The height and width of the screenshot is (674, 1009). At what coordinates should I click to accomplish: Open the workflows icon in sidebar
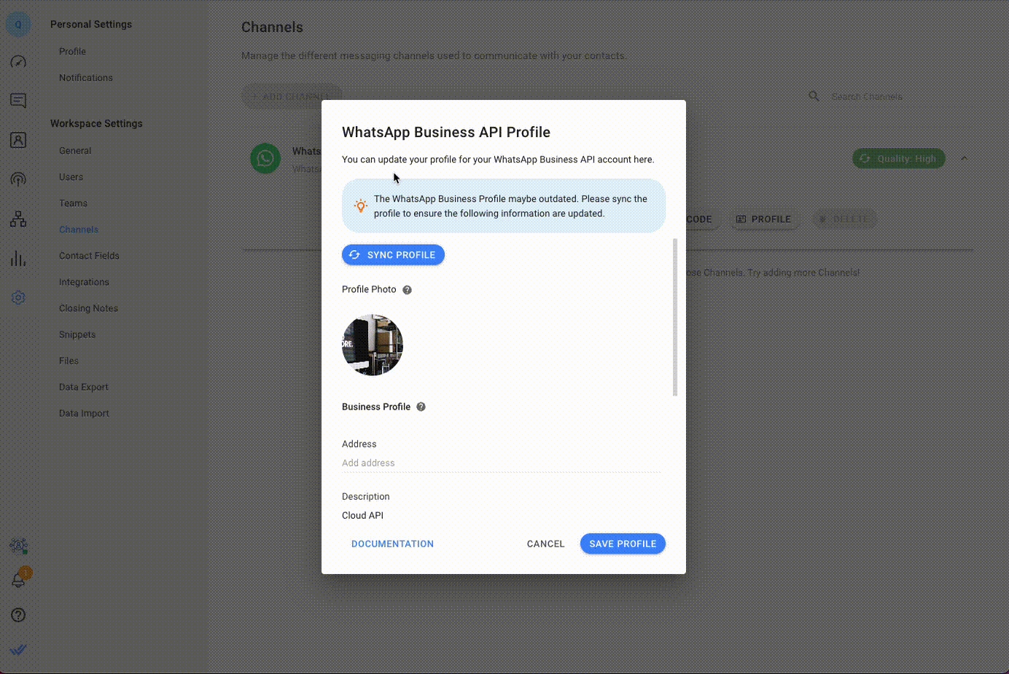tap(18, 219)
